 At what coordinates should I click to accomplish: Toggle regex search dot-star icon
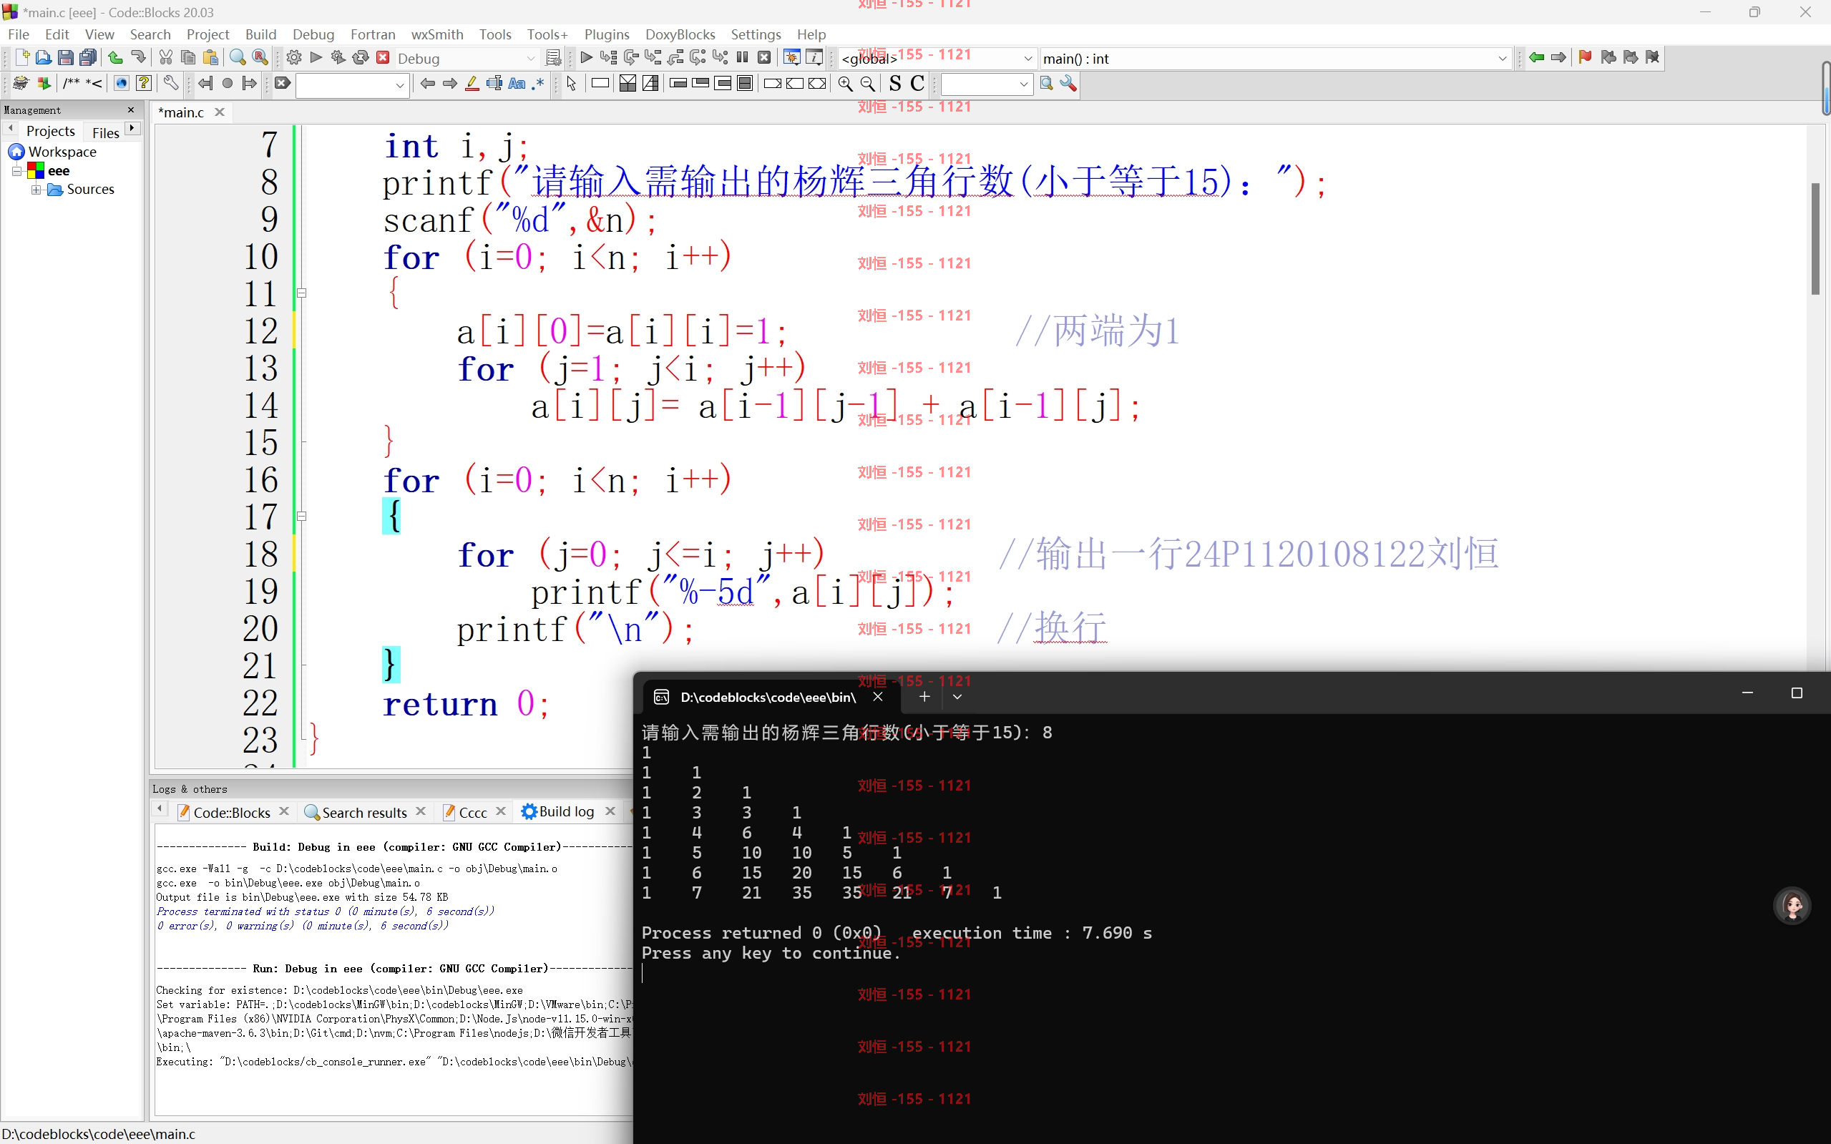538,83
